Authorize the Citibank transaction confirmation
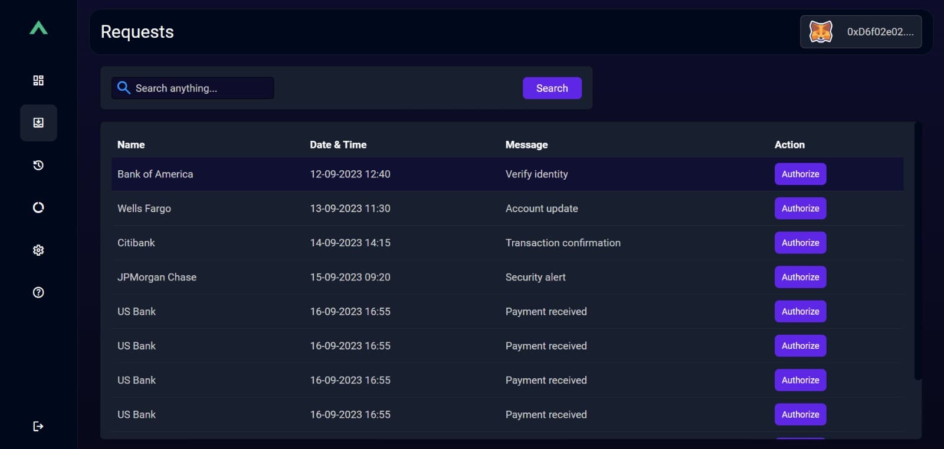This screenshot has width=944, height=449. point(800,242)
